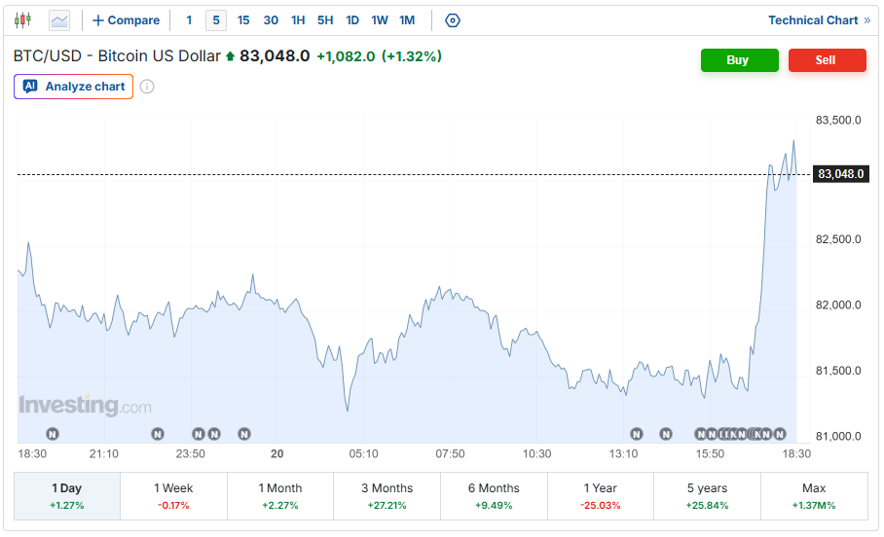This screenshot has height=537, width=884.
Task: Click news marker near 13:10 on chart
Action: 637,434
